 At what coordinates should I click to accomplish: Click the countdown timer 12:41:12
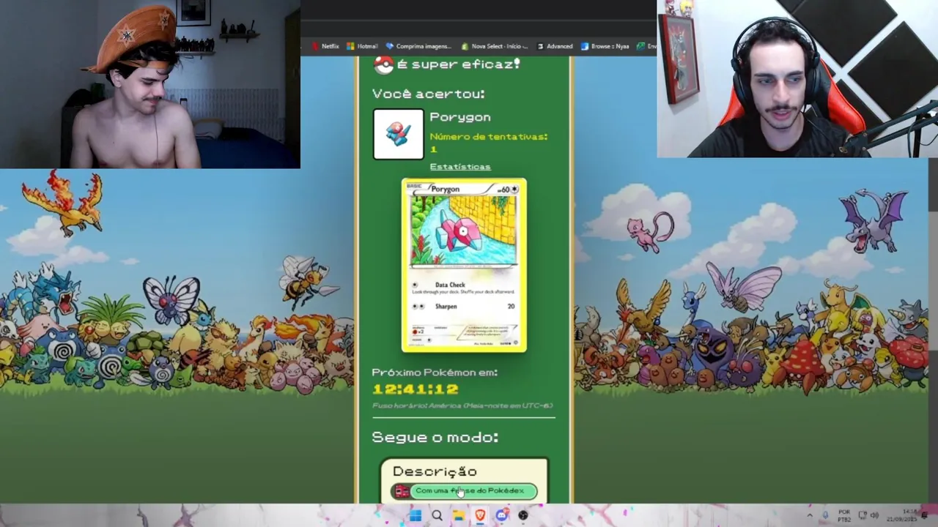(416, 389)
